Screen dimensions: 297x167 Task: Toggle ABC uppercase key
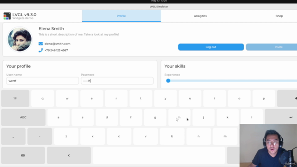point(23,117)
